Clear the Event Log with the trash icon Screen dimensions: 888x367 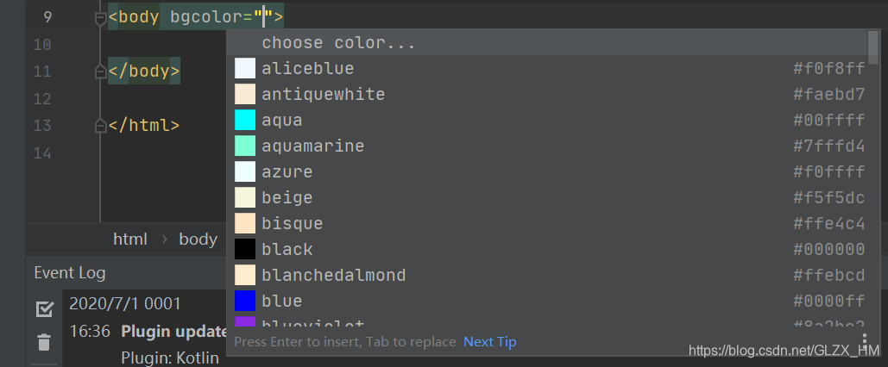coord(44,342)
